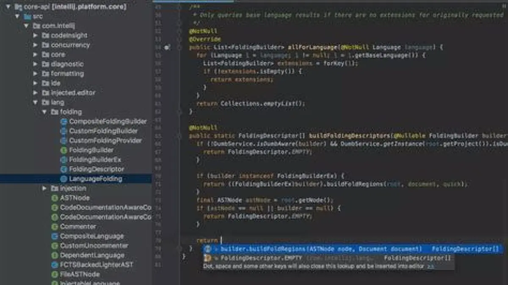
Task: Click the method icon beside builder.buildFoldRegions suggestion
Action: coord(208,249)
